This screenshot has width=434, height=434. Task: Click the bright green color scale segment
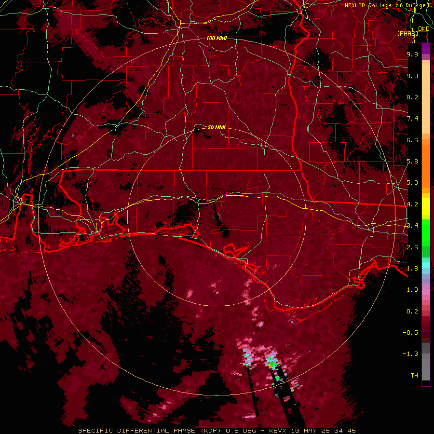[x=426, y=232]
